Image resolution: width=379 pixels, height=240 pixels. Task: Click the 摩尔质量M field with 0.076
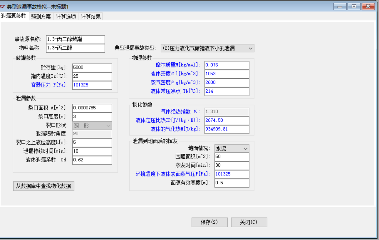227,65
